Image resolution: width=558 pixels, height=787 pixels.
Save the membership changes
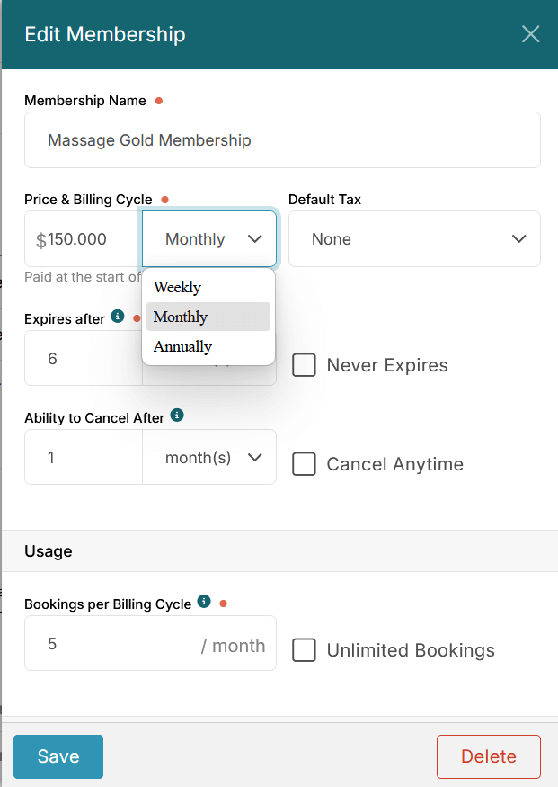point(58,756)
